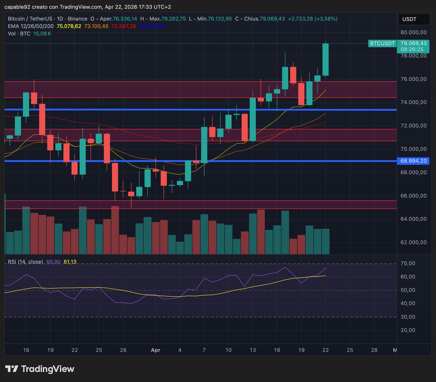This screenshot has width=436, height=382.
Task: Click the yellow EMA value 75.078,62
Action: pyautogui.click(x=69, y=26)
